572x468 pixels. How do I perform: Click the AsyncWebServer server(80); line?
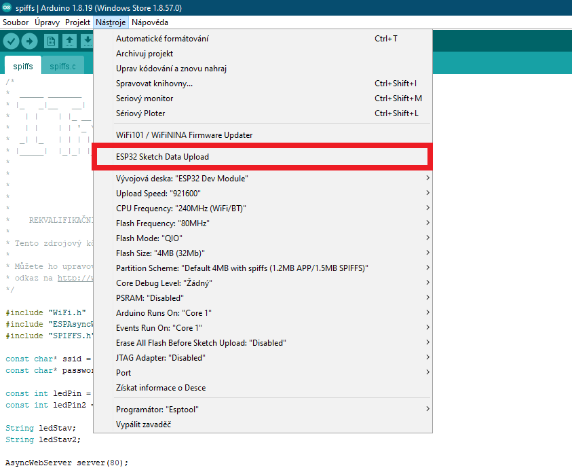pyautogui.click(x=66, y=463)
